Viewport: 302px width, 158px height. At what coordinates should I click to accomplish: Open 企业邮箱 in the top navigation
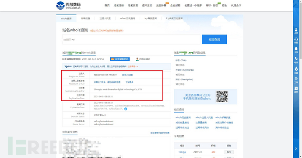click(x=175, y=5)
